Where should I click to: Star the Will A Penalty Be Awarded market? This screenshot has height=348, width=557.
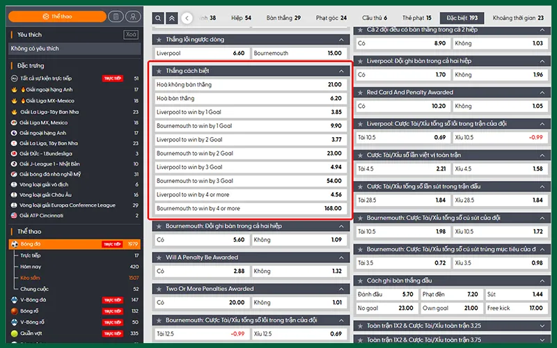click(159, 258)
